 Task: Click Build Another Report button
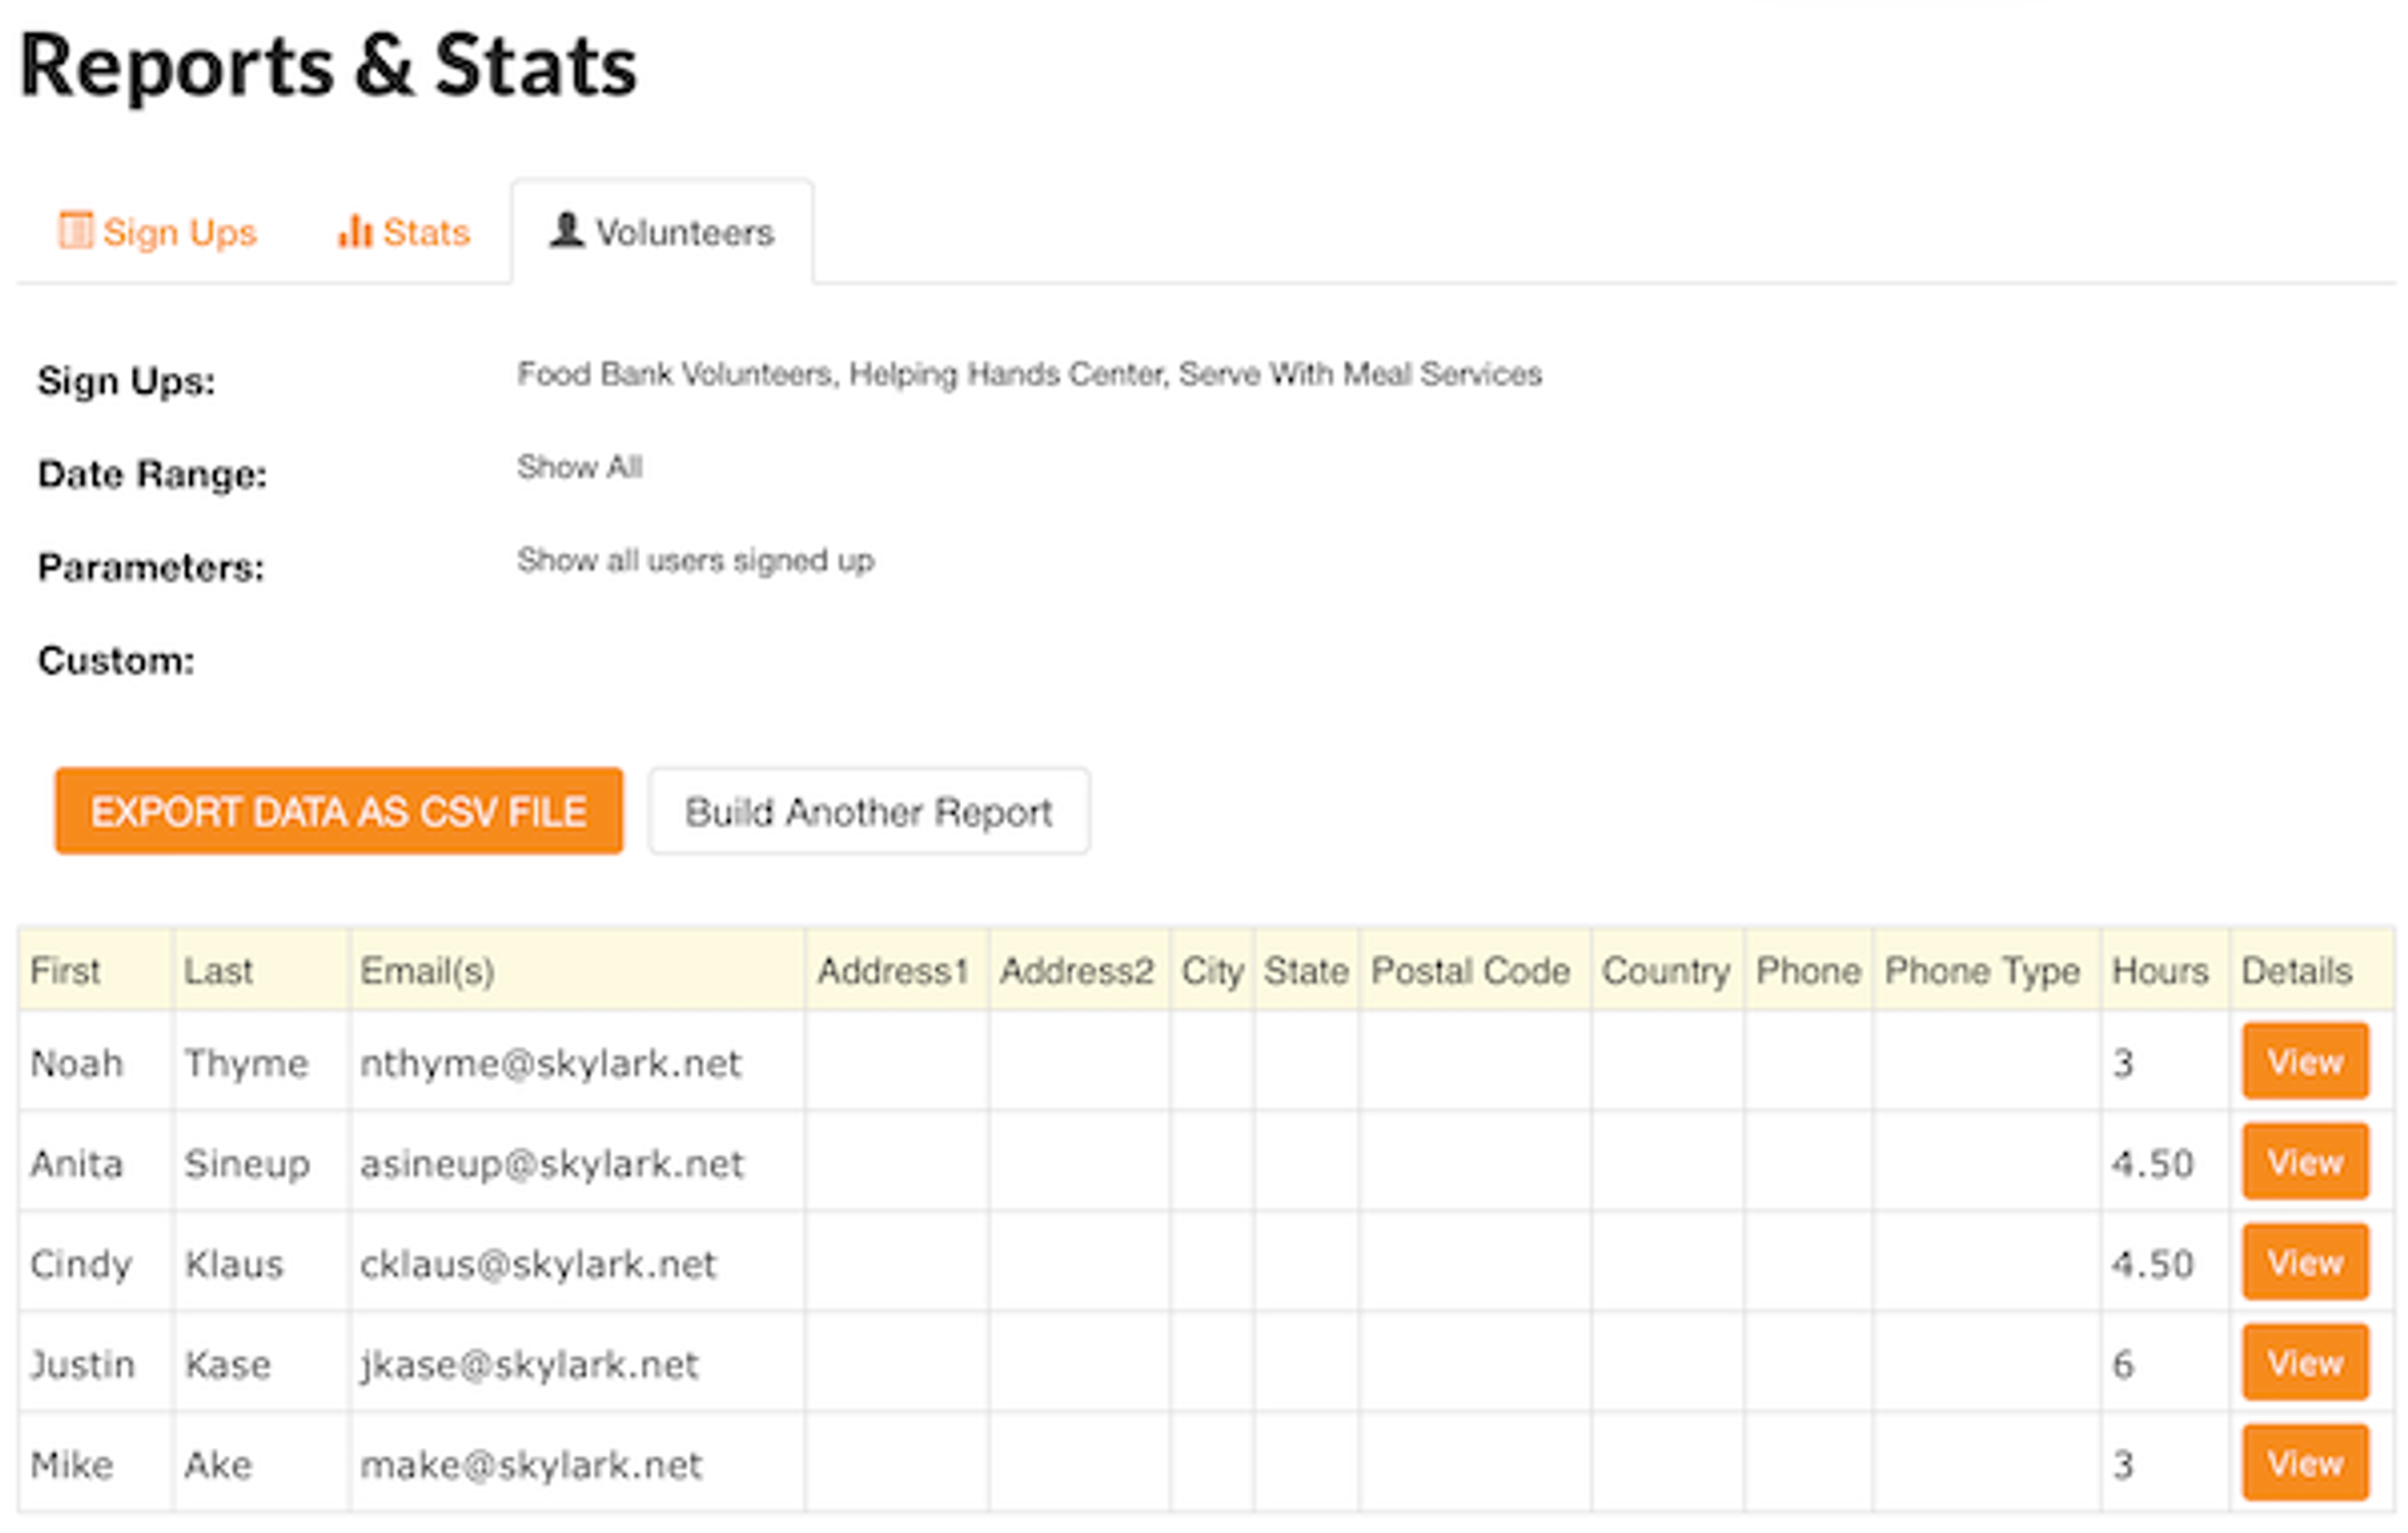point(868,811)
